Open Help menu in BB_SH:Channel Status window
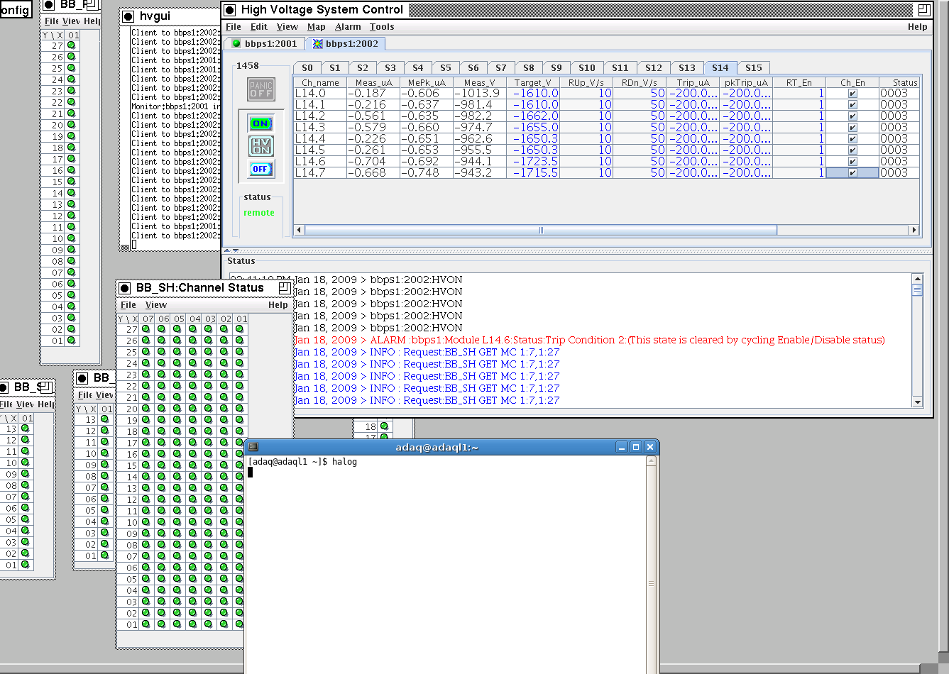The height and width of the screenshot is (674, 949). [x=278, y=305]
